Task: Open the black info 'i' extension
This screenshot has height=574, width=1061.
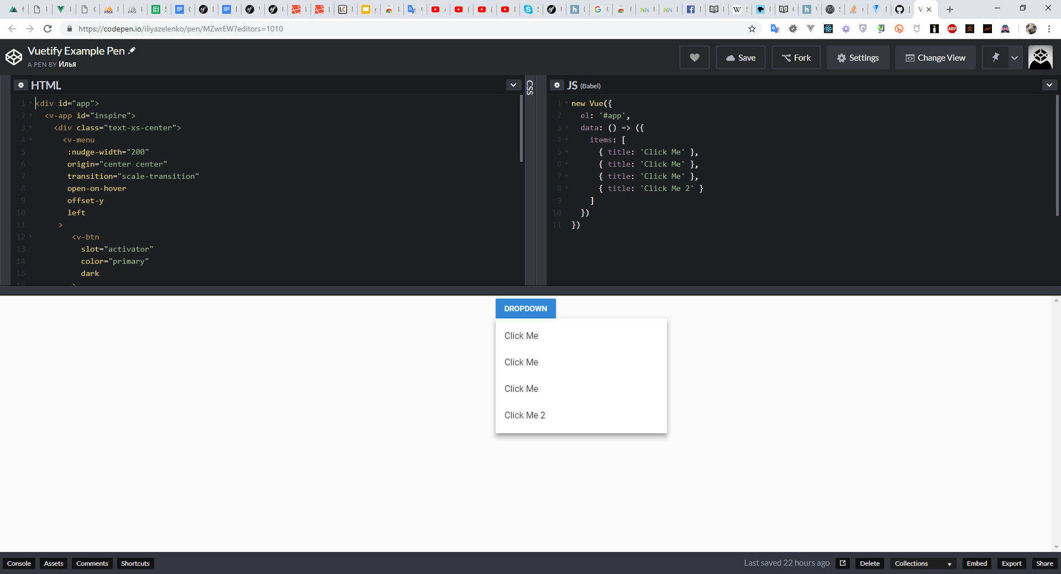Action: [x=934, y=29]
